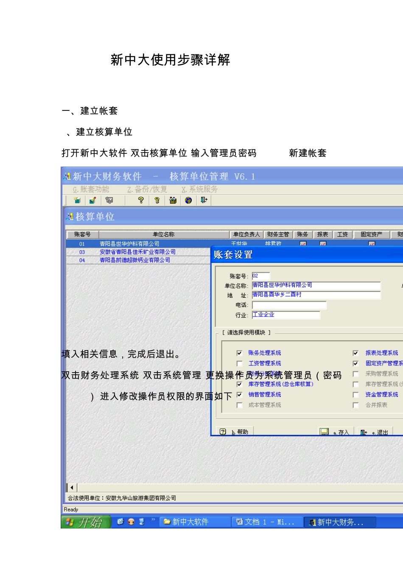Click the globe toolbar icon
The image size is (403, 571).
pyautogui.click(x=188, y=200)
